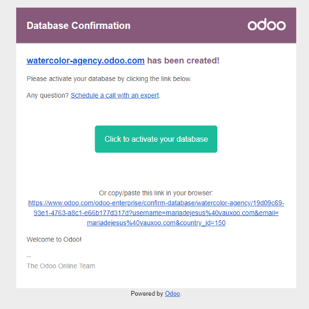Click the Database Confirmation header title
Image resolution: width=309 pixels, height=309 pixels.
pos(78,25)
